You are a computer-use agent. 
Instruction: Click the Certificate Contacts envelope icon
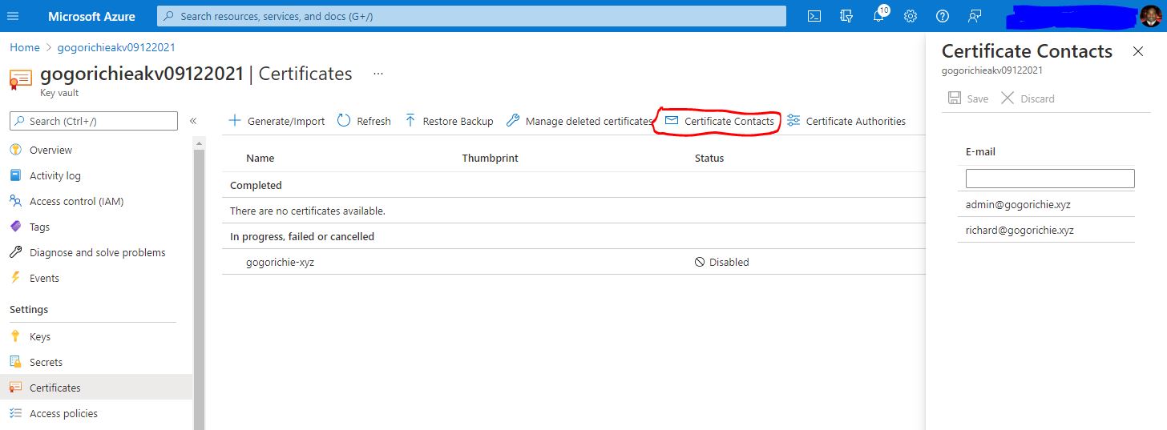(x=672, y=120)
